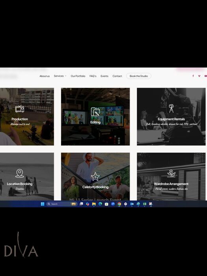Image resolution: width=207 pixels, height=276 pixels.
Task: Click in the taskbar Search box
Action: coord(62,204)
